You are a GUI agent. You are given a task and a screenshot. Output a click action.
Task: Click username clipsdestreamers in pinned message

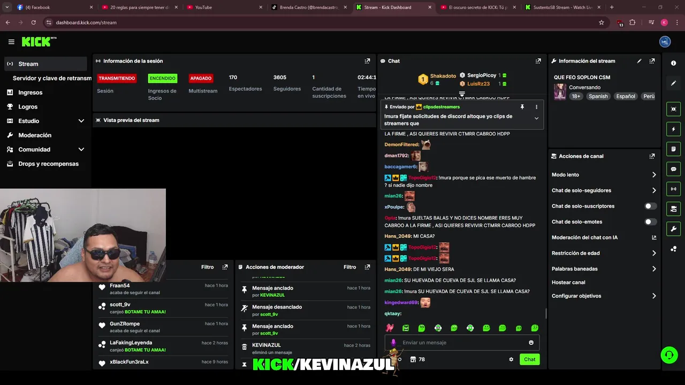441,107
